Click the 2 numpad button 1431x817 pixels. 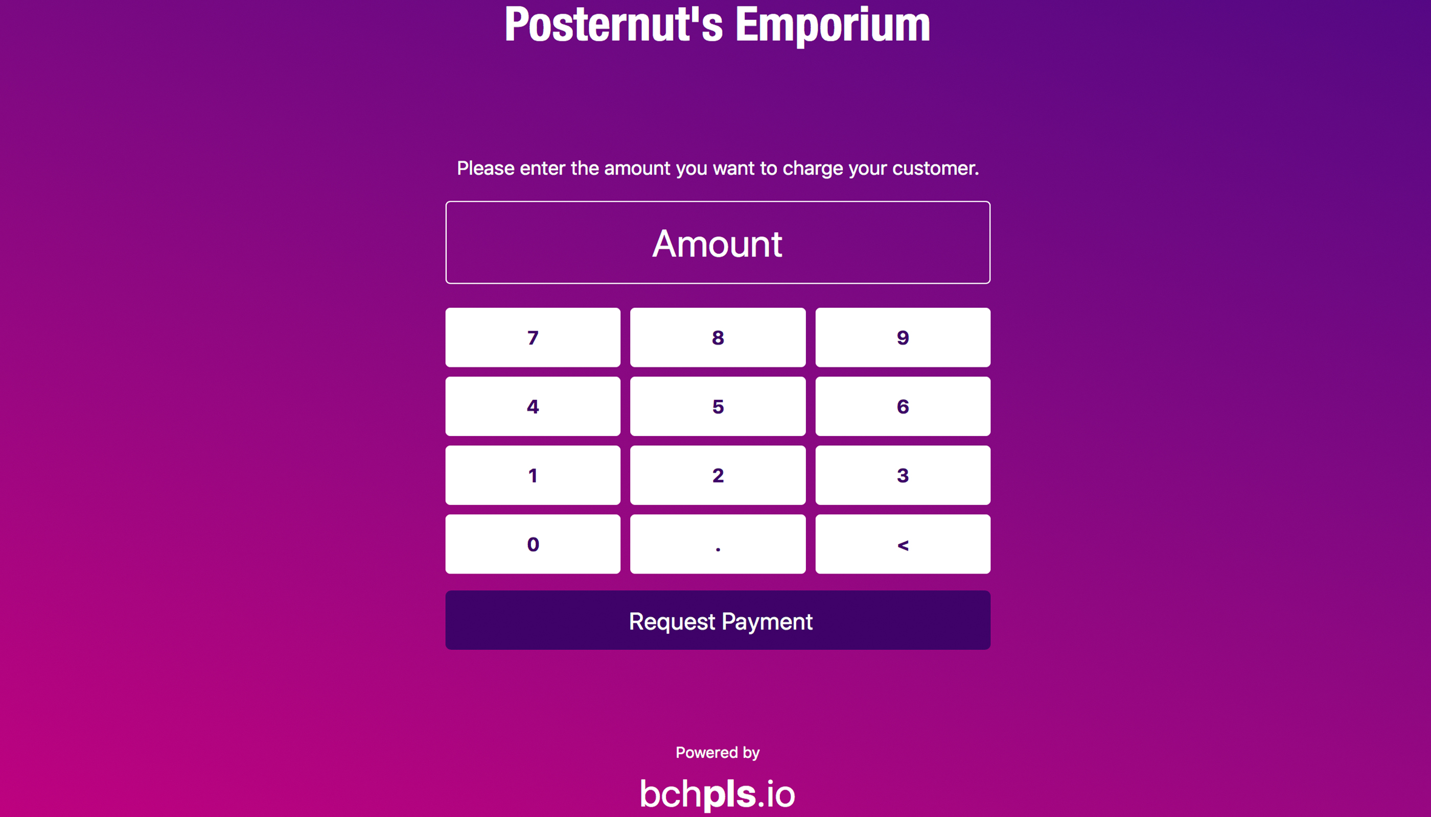(x=717, y=474)
